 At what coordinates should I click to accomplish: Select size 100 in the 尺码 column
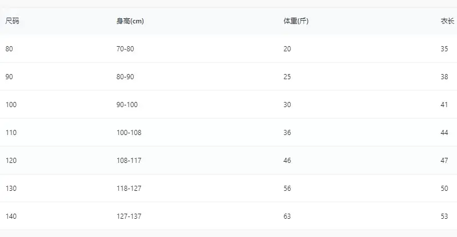(11, 105)
